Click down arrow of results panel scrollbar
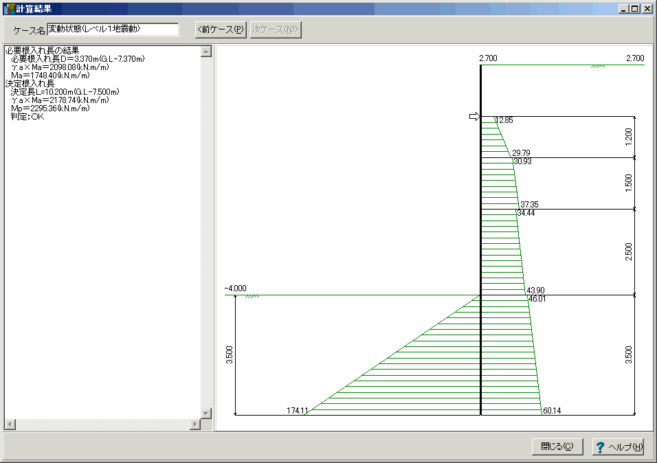The image size is (657, 463). [x=205, y=413]
